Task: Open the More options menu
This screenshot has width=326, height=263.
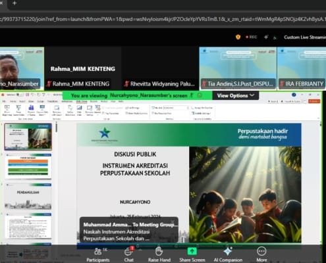Action: point(261,254)
